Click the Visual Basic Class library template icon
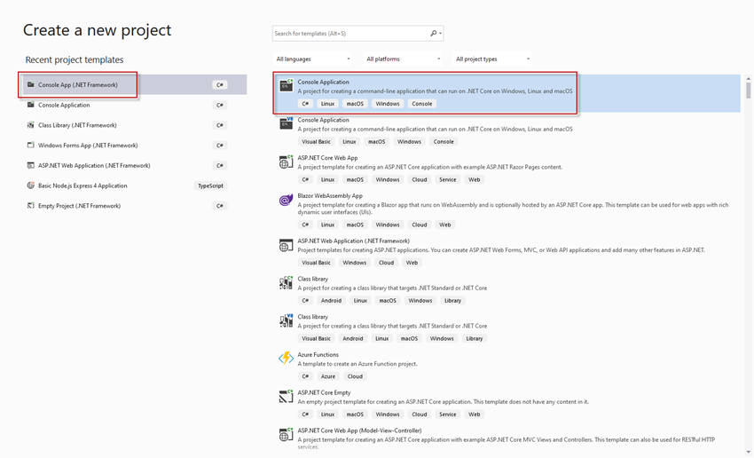 point(287,321)
